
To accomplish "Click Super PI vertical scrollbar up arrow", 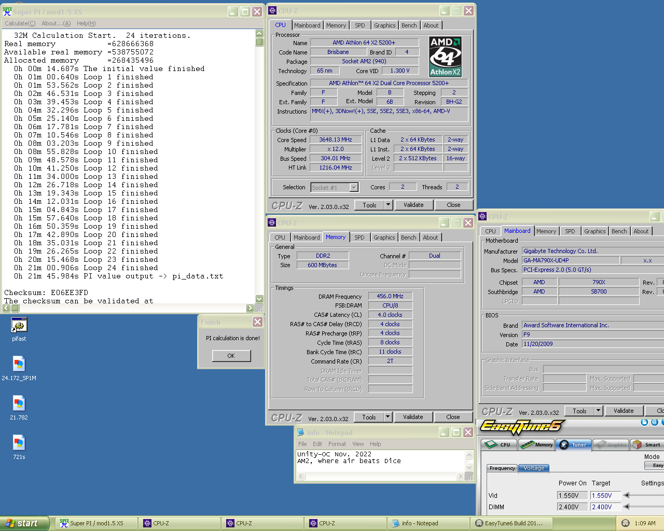I will 259,34.
